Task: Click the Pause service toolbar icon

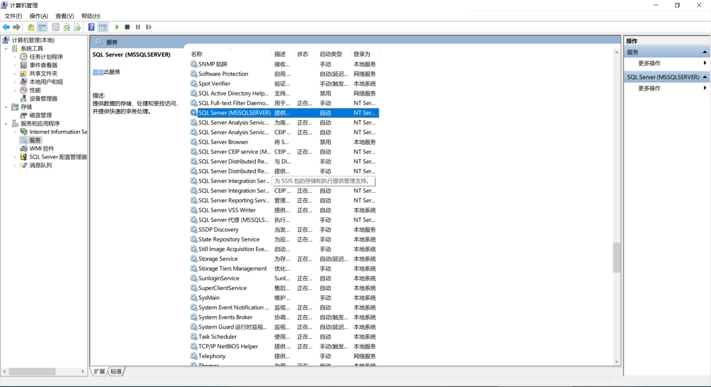Action: click(x=138, y=27)
